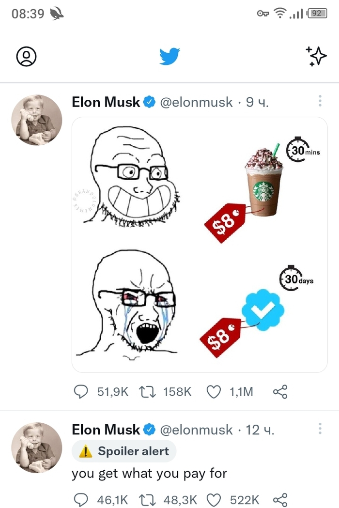
Task: Like the 'you get what you pay for' tweet
Action: [214, 500]
